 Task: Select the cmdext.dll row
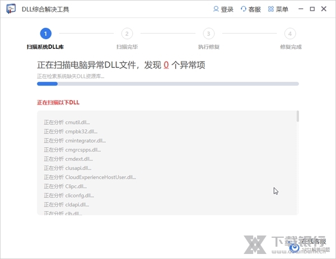(68, 159)
